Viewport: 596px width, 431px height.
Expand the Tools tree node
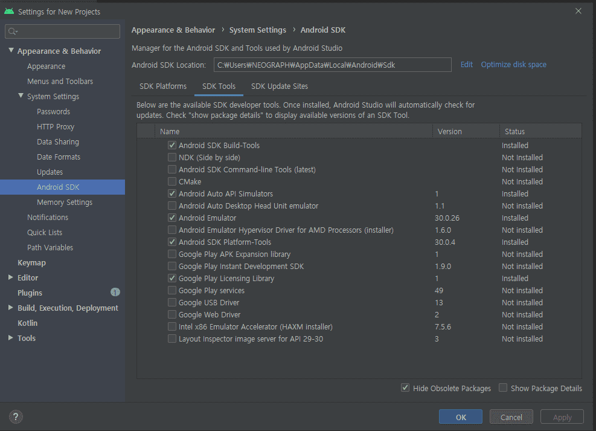tap(11, 338)
